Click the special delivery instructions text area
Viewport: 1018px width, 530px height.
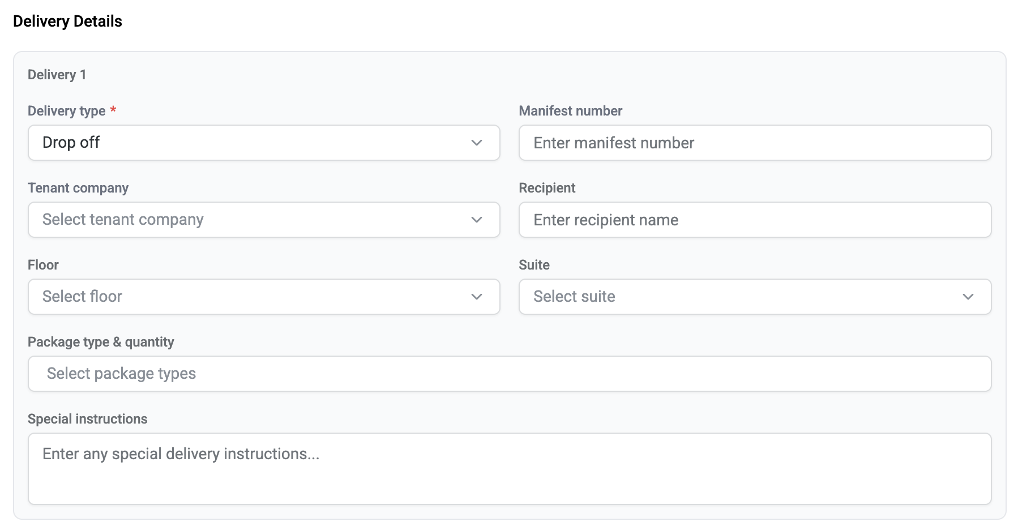pyautogui.click(x=509, y=469)
